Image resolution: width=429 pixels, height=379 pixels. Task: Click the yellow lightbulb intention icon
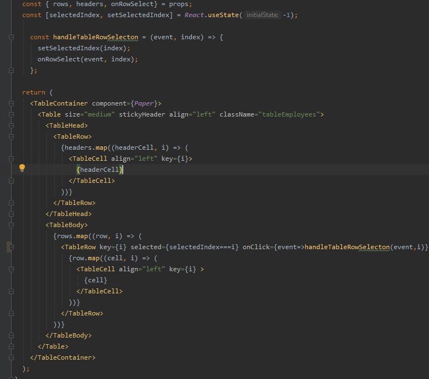(22, 168)
